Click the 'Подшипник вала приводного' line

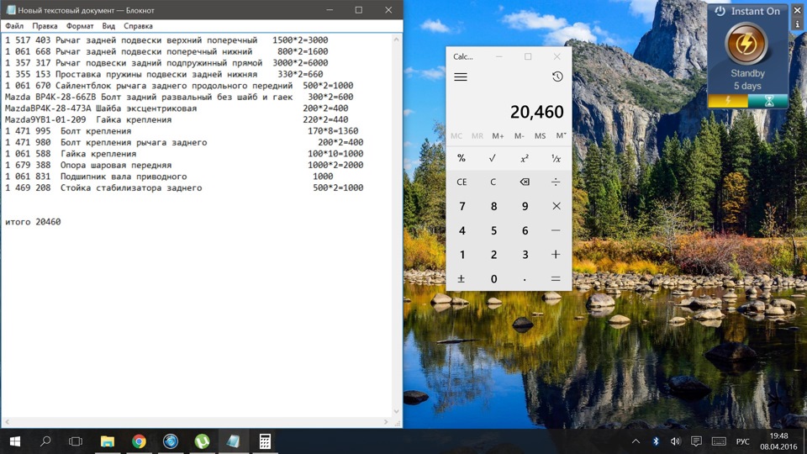(x=124, y=177)
